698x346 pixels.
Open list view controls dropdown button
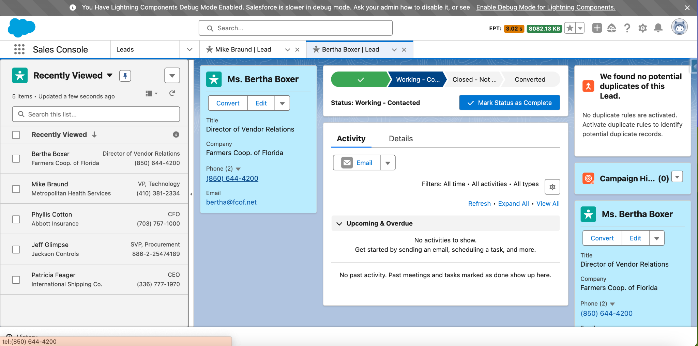click(x=172, y=75)
